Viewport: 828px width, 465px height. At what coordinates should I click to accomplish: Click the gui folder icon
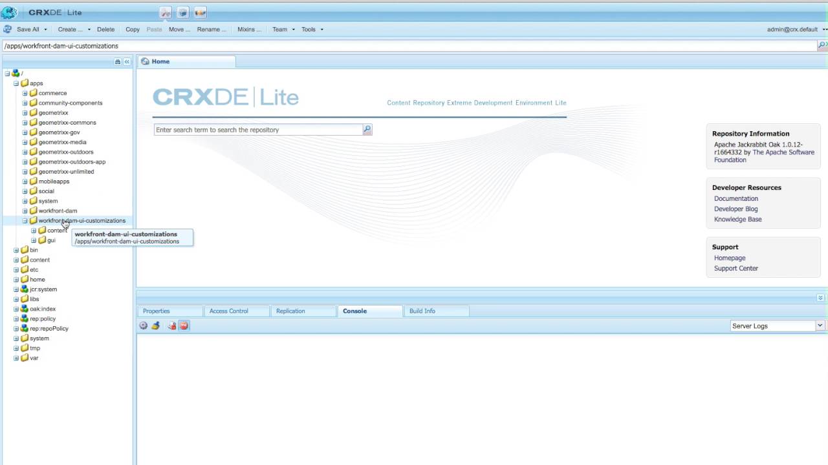[42, 240]
